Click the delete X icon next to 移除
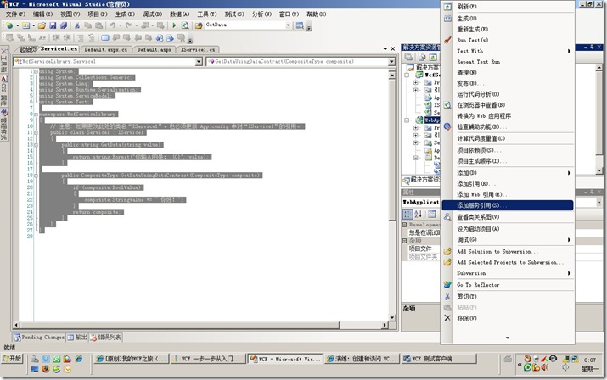 point(447,318)
